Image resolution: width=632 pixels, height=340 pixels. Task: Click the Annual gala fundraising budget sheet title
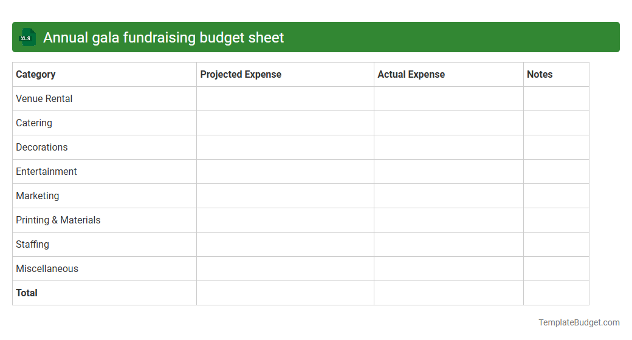163,38
